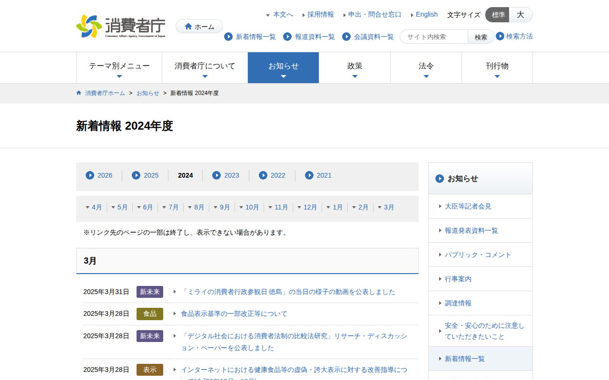
Task: Open the 刊行物 navigation menu
Action: tap(497, 67)
